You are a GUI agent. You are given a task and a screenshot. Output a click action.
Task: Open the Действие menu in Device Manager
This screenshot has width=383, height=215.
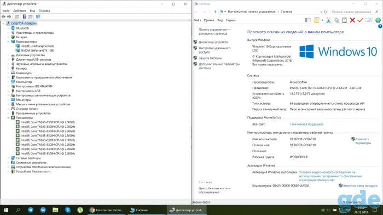pyautogui.click(x=20, y=11)
